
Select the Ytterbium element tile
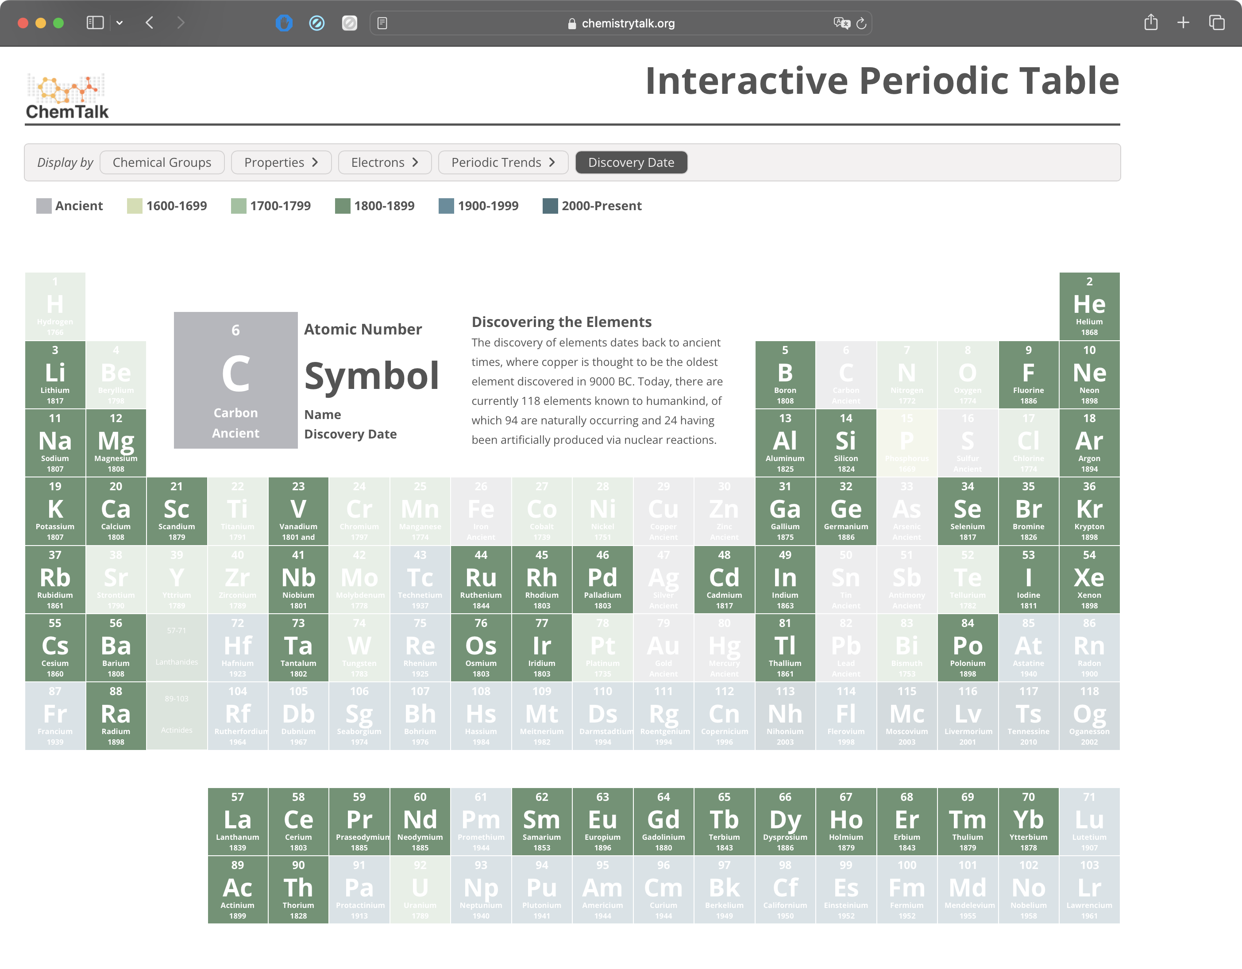click(1028, 822)
